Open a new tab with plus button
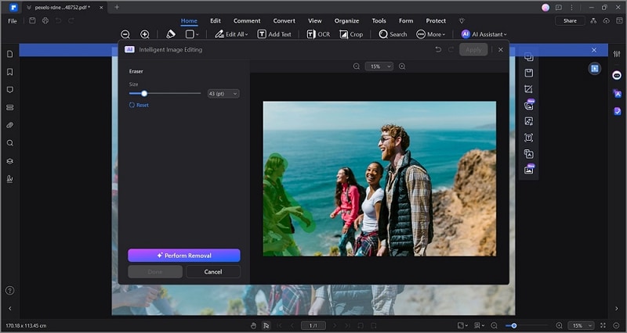The width and height of the screenshot is (627, 333). point(117,7)
